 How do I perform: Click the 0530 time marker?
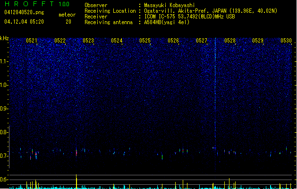286,41
